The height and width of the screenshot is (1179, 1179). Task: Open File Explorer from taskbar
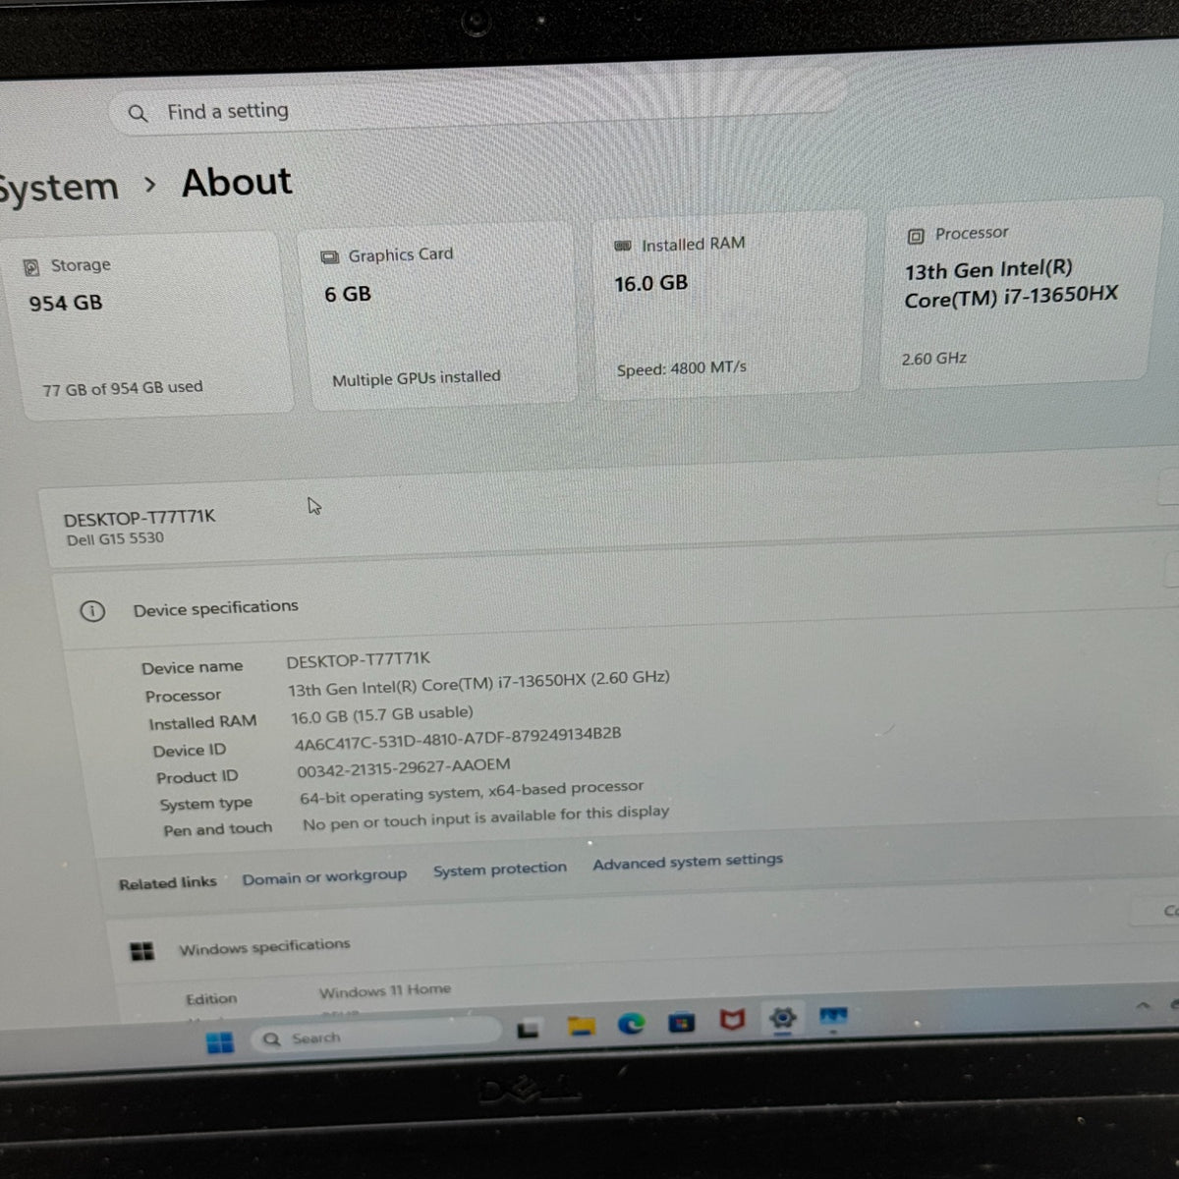point(582,1026)
